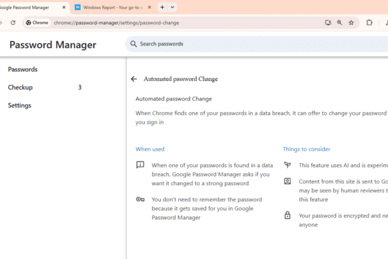Click the Things to consider heading
This screenshot has width=388, height=259.
tap(307, 149)
